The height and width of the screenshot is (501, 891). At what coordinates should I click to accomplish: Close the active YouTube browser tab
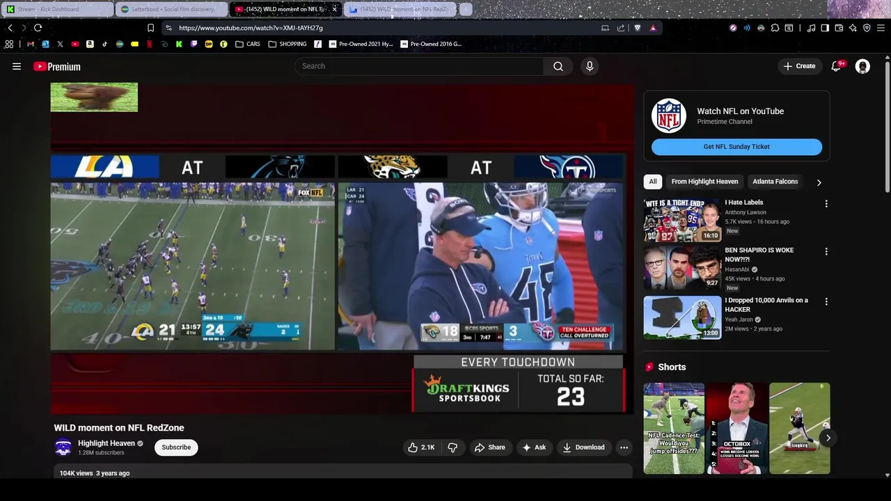(334, 9)
